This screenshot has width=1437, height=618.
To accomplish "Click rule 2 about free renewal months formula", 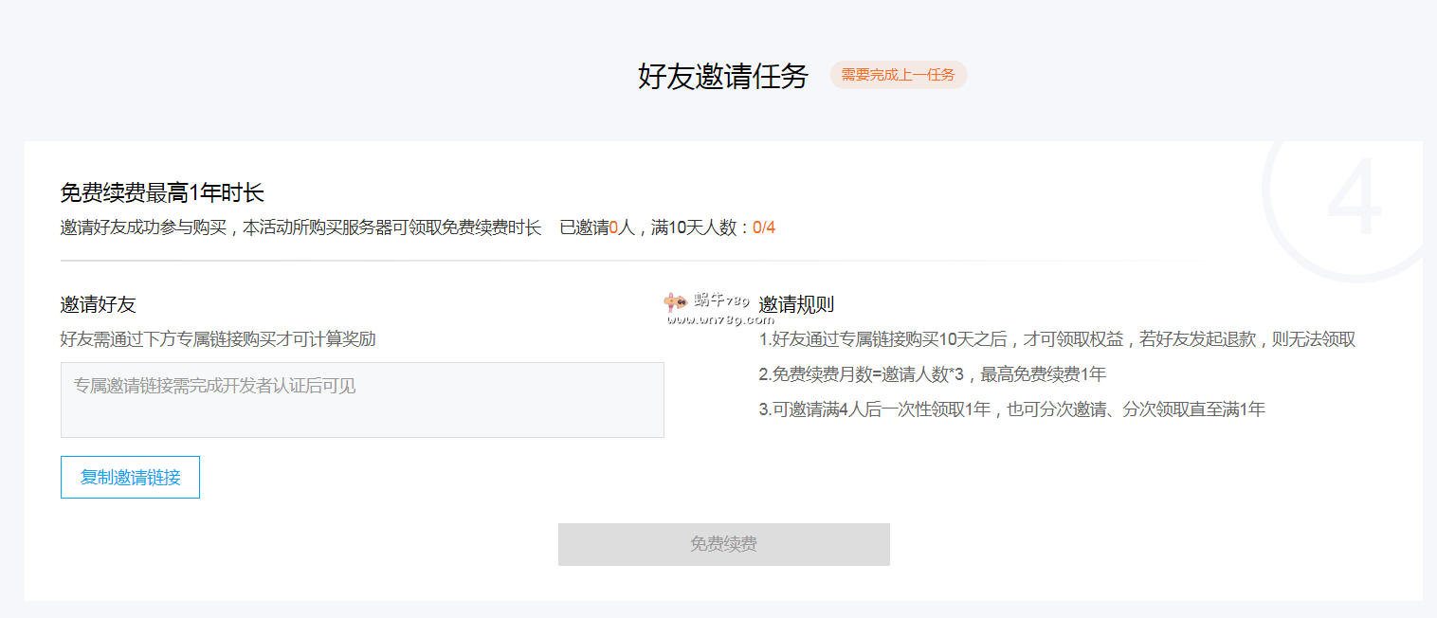I will (932, 374).
